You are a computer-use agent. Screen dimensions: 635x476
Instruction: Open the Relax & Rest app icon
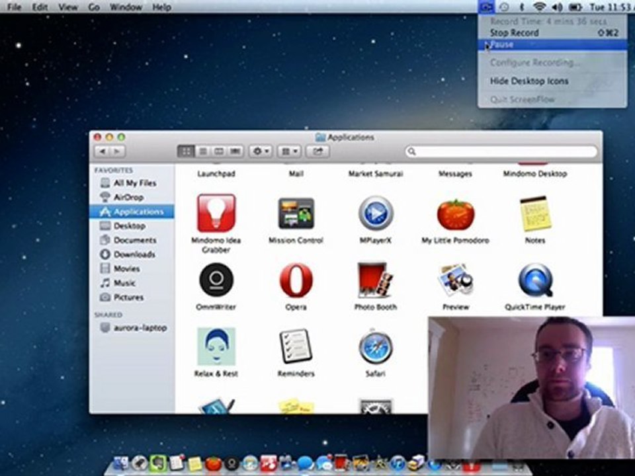(x=216, y=347)
